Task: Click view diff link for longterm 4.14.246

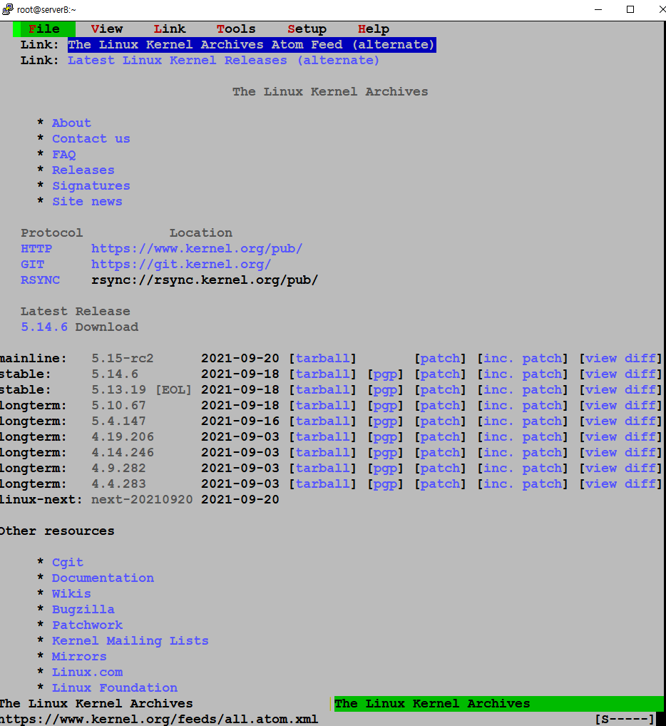Action: 620,453
